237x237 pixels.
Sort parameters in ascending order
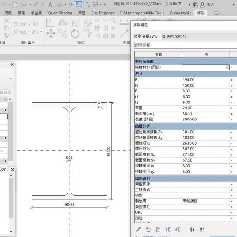click(192, 229)
